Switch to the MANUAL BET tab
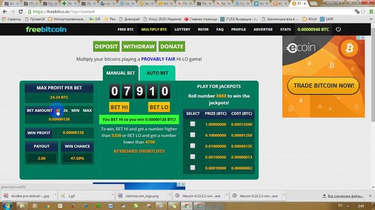 click(x=121, y=73)
